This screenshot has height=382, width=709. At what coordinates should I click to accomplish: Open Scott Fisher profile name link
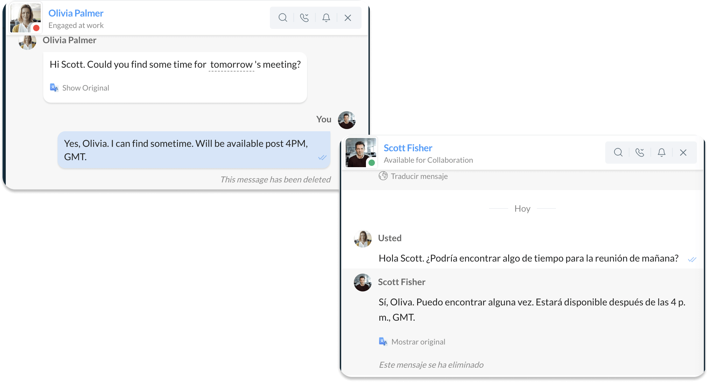click(408, 148)
